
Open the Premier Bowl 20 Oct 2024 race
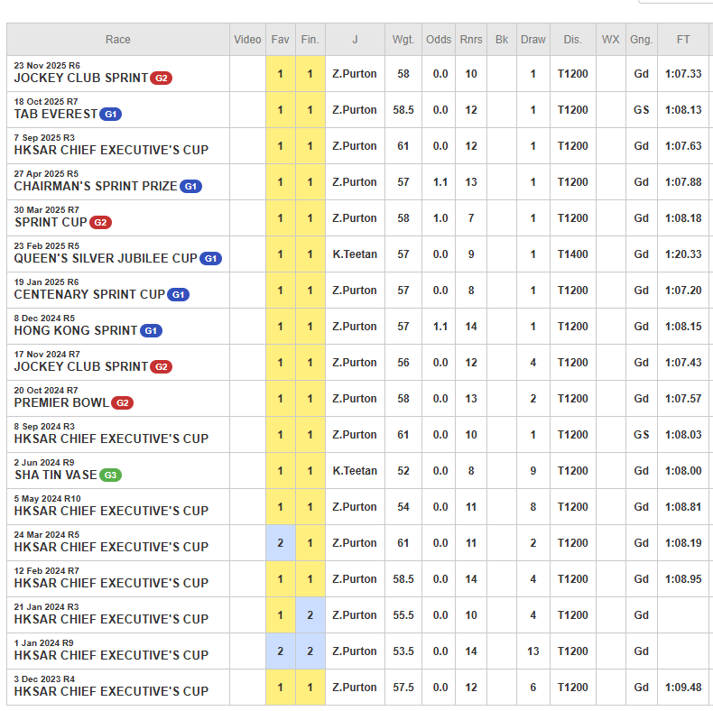(x=61, y=402)
